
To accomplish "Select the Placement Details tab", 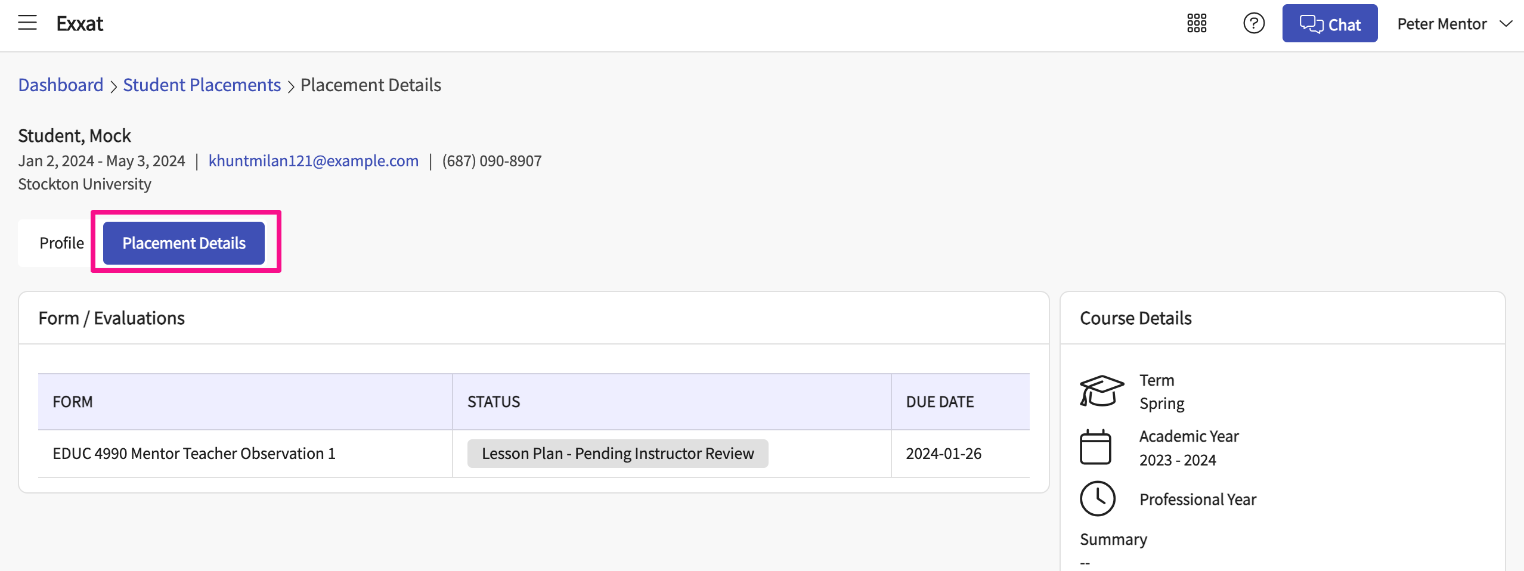I will tap(184, 243).
